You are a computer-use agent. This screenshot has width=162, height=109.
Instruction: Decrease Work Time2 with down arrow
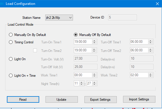pyautogui.click(x=151, y=76)
